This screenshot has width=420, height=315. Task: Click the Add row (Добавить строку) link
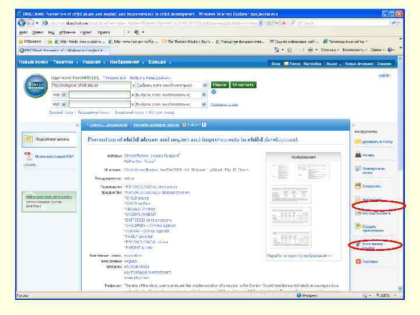click(x=225, y=104)
